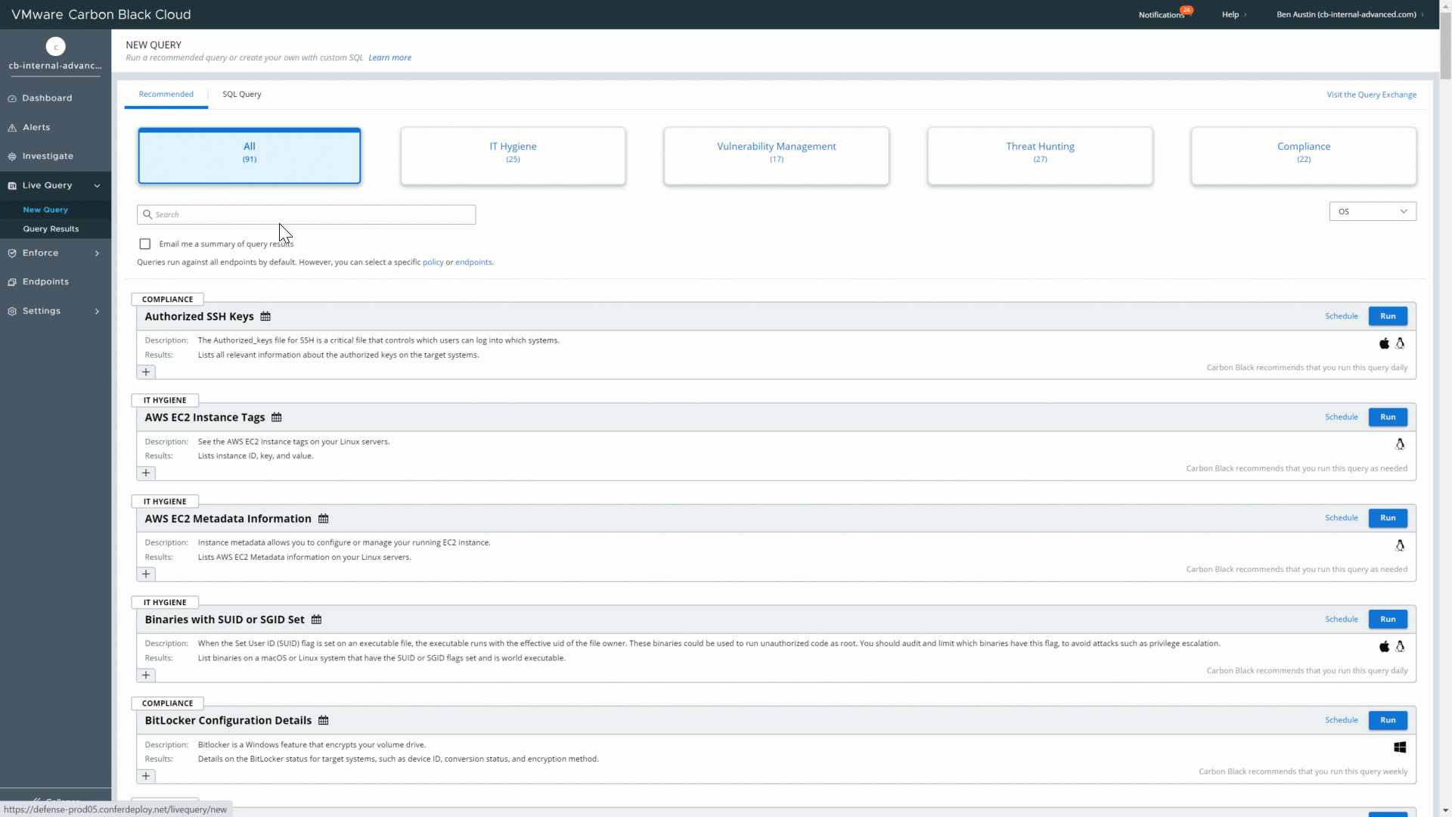Run the Authorized SSH Keys query
The width and height of the screenshot is (1452, 817).
[1388, 316]
